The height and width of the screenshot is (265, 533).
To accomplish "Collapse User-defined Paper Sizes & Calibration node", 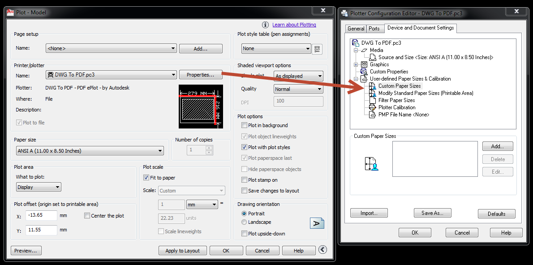I will click(x=356, y=79).
